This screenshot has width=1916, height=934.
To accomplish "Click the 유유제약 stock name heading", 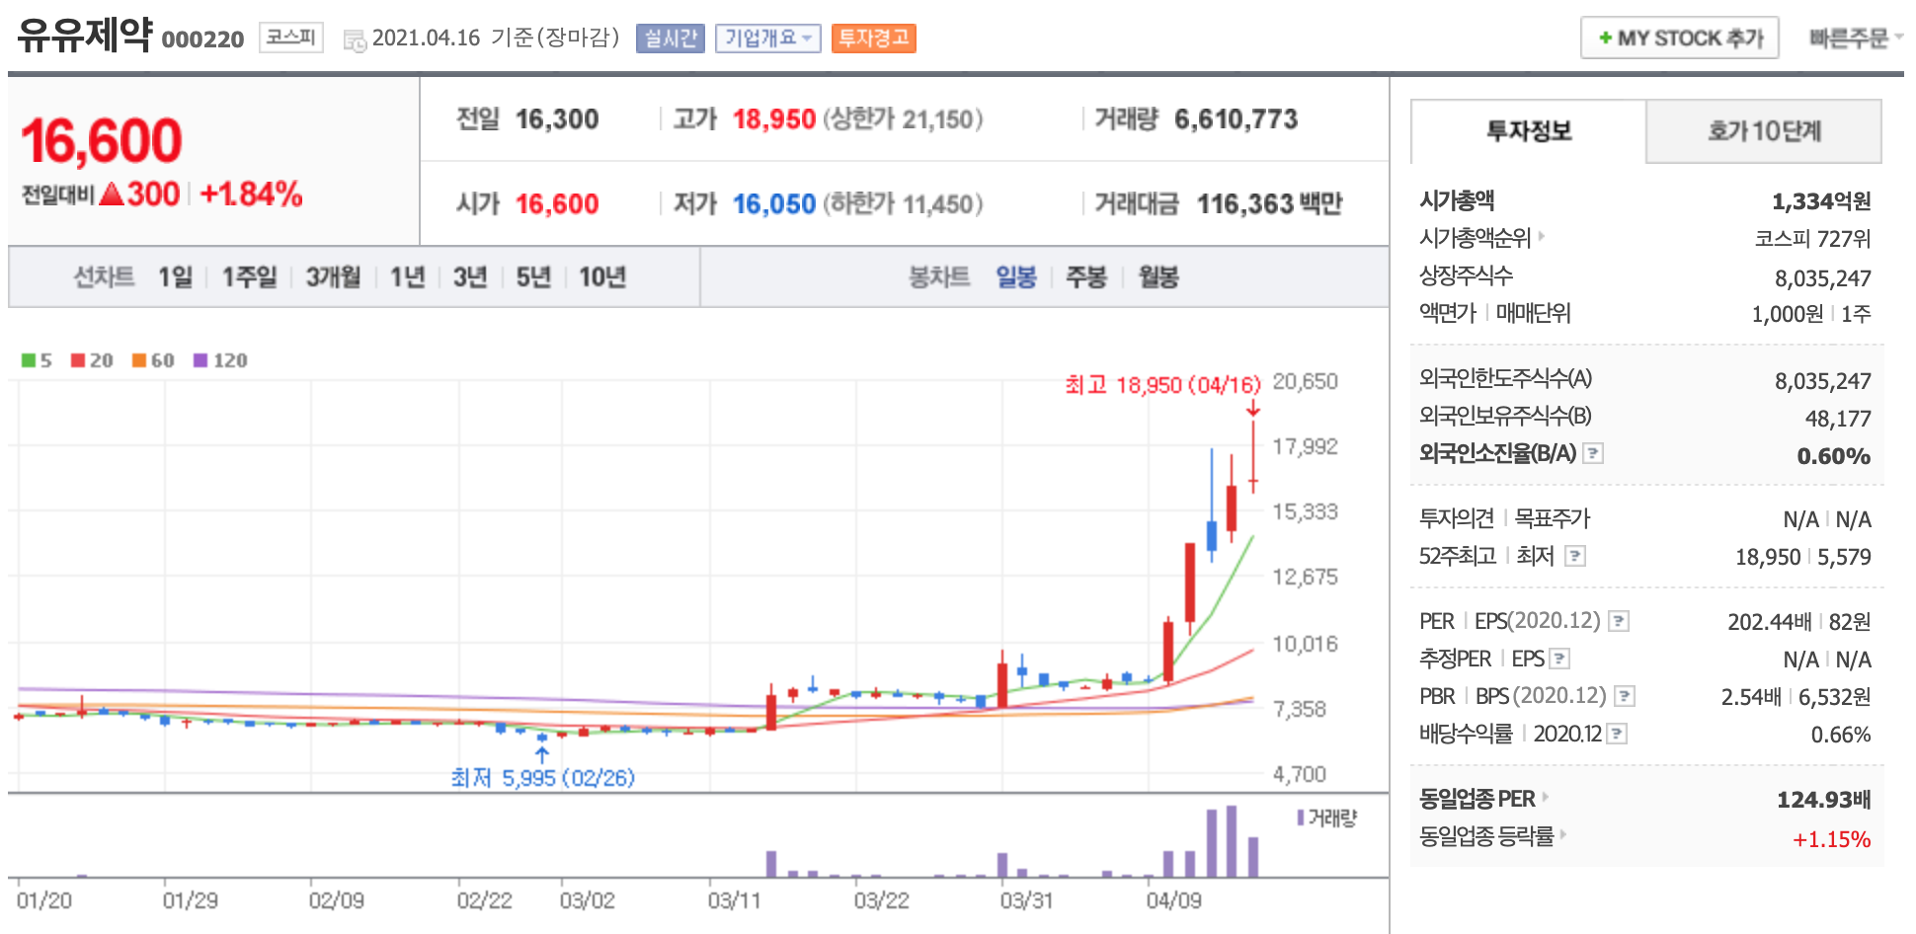I will tap(85, 36).
